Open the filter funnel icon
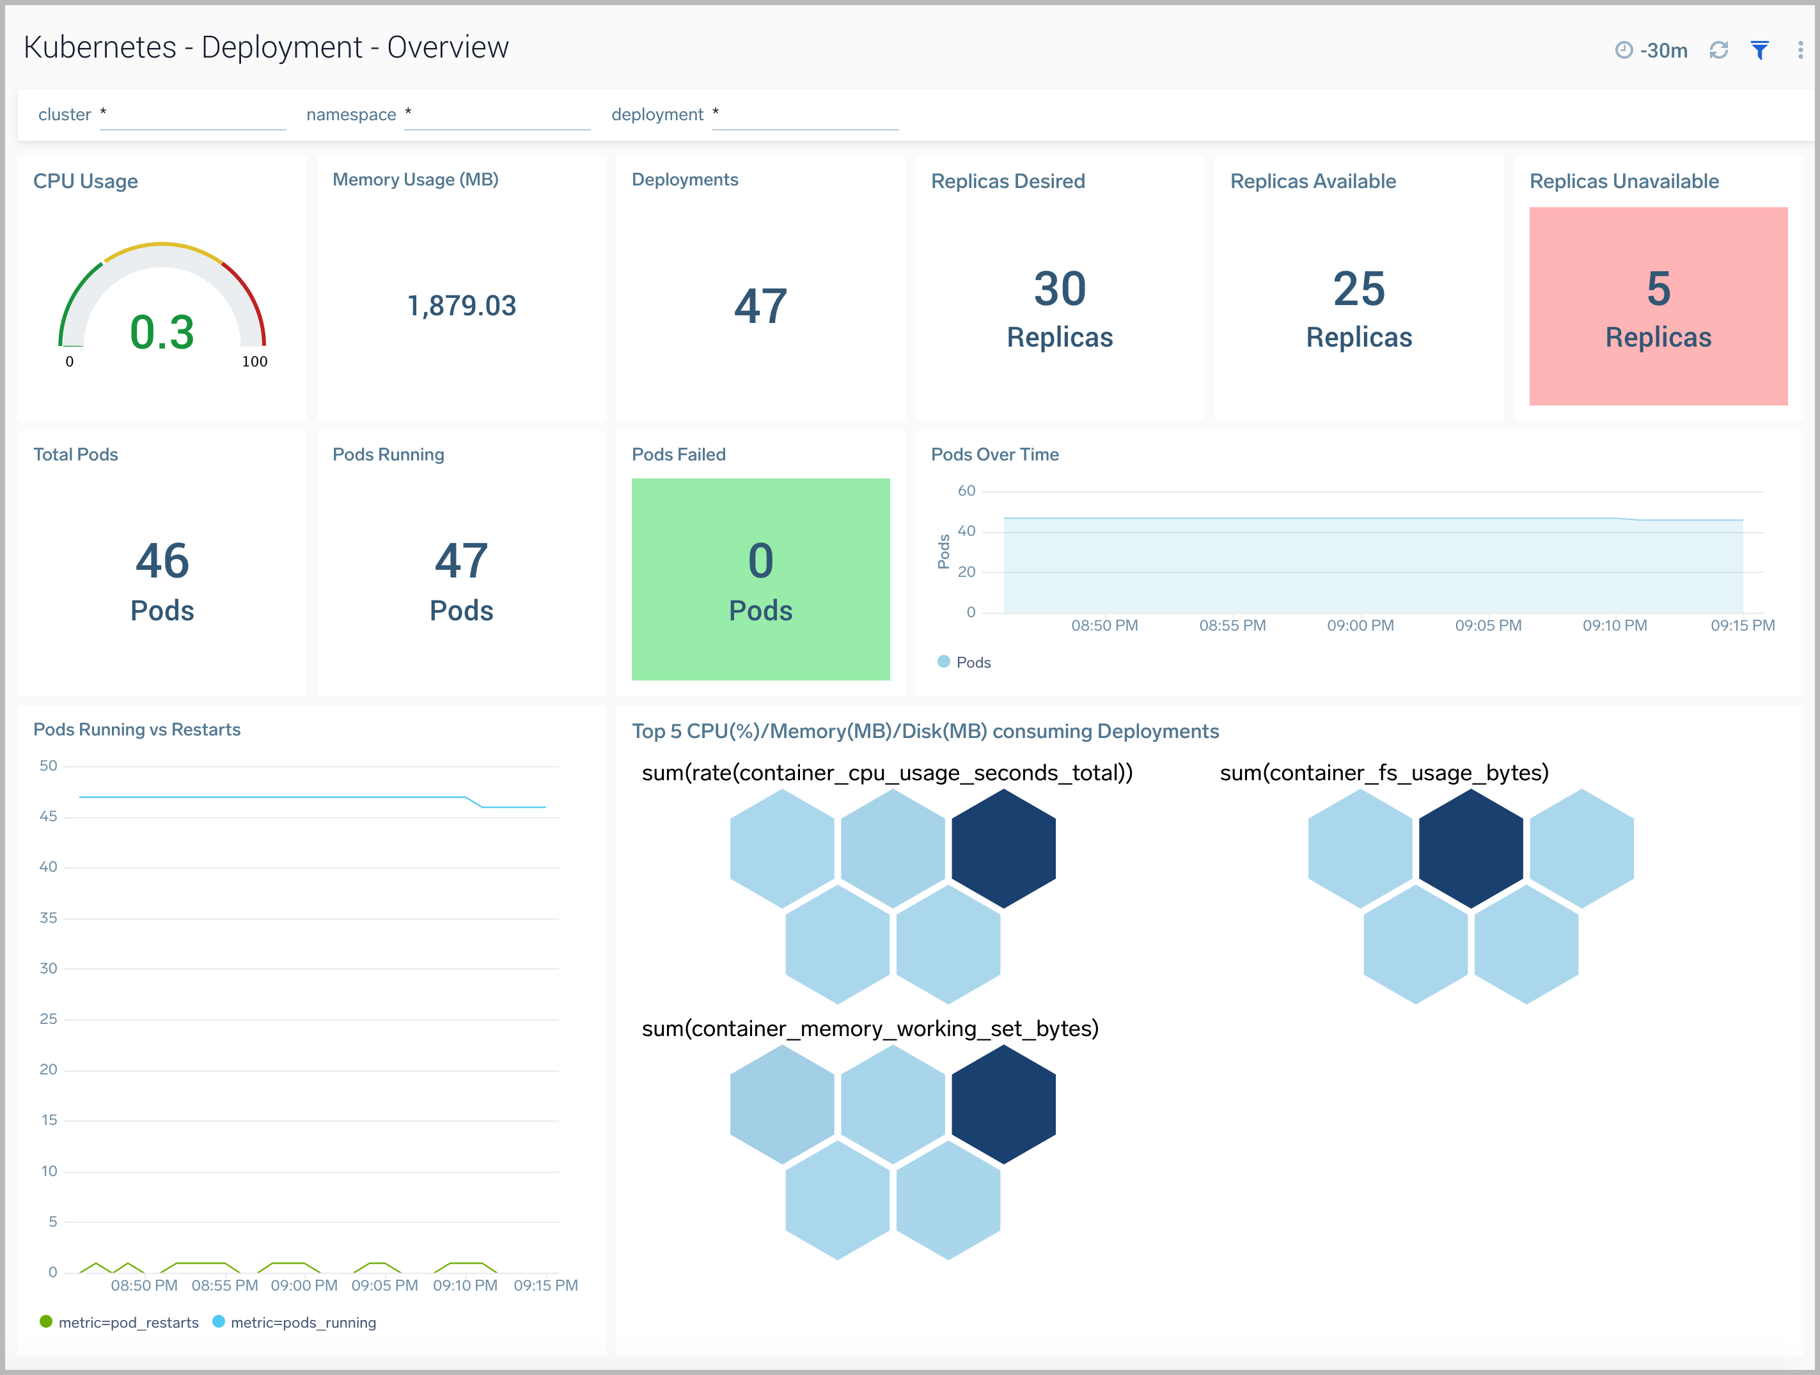 tap(1759, 50)
